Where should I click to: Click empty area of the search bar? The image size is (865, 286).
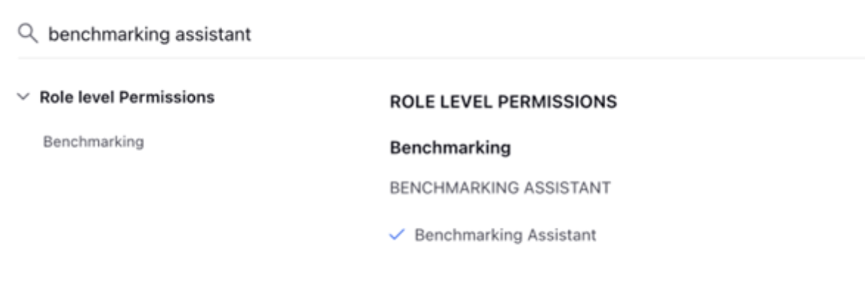(551, 35)
